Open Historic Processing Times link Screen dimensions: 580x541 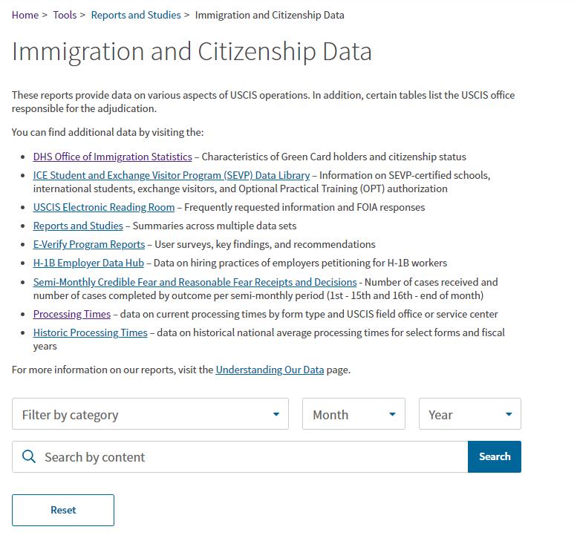pyautogui.click(x=91, y=332)
